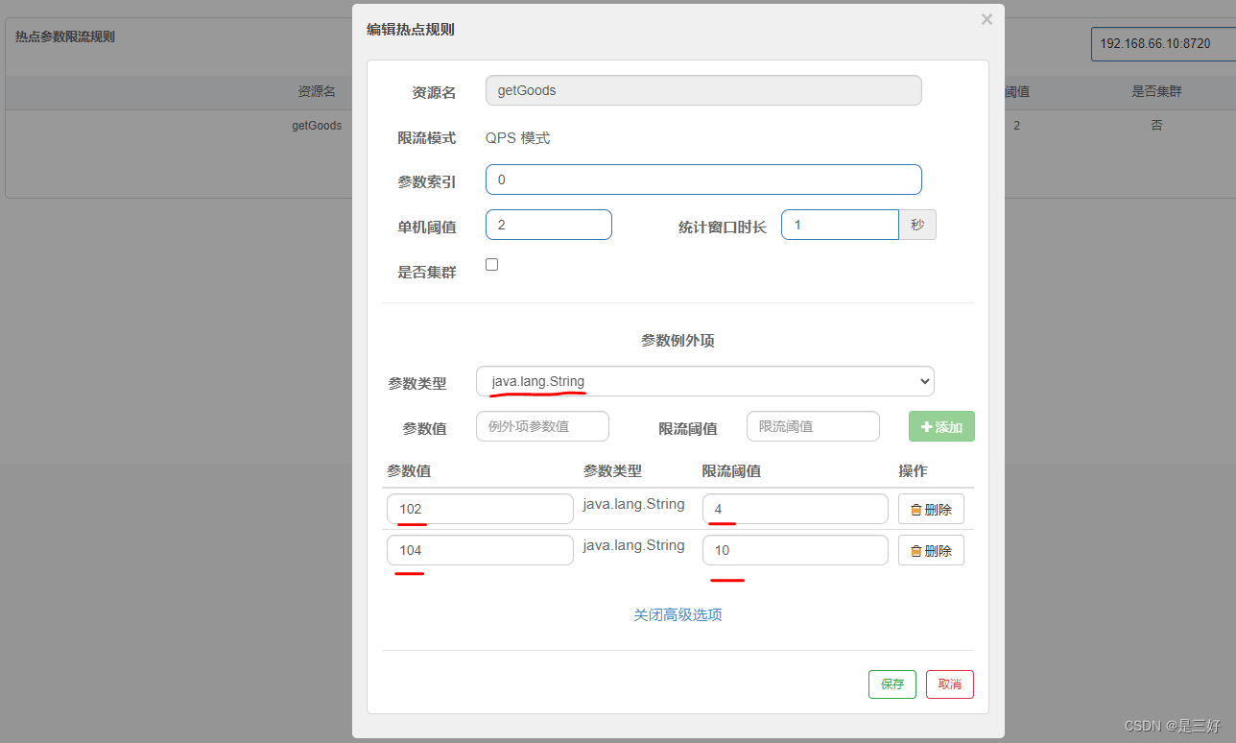
Task: Click the 单机阈值 input field
Action: [x=549, y=225]
